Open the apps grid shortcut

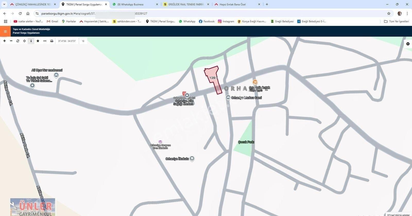click(5, 21)
